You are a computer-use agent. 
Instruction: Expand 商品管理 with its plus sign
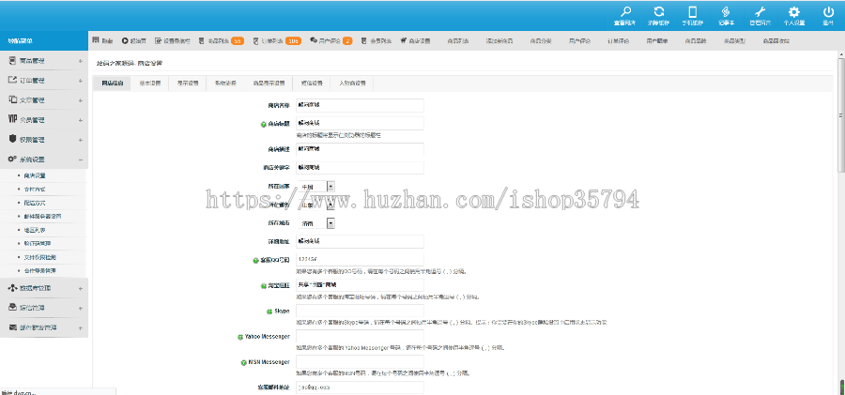[x=81, y=61]
